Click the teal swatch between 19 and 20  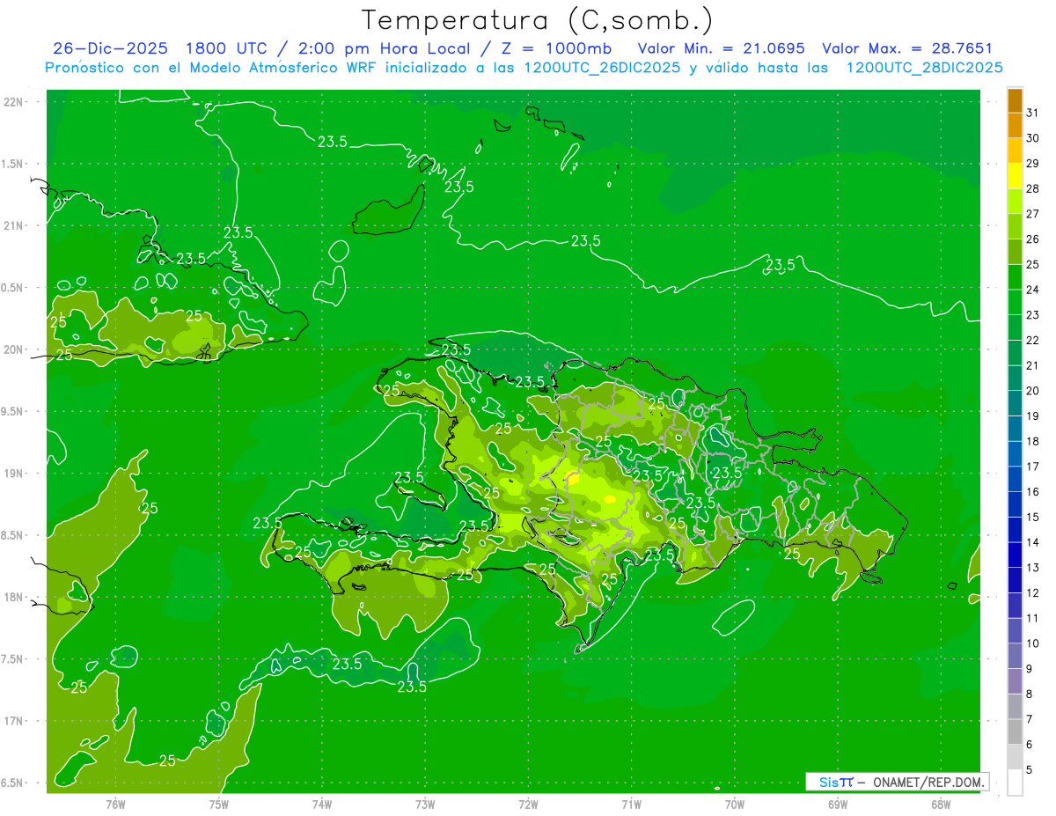[x=1015, y=403]
